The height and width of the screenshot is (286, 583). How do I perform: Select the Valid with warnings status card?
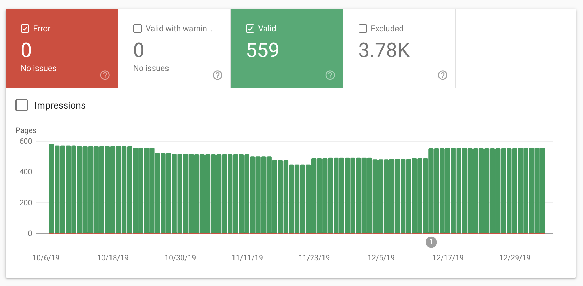(174, 49)
